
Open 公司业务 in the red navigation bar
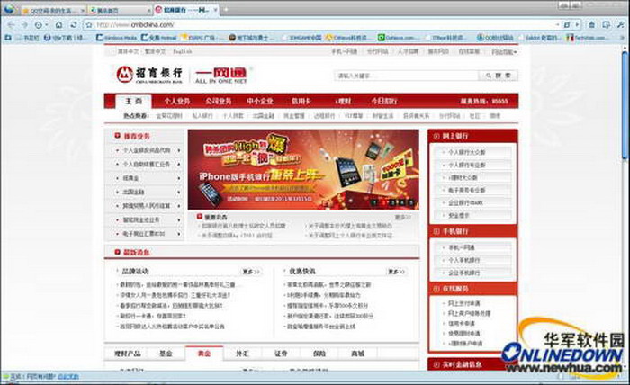(x=218, y=101)
